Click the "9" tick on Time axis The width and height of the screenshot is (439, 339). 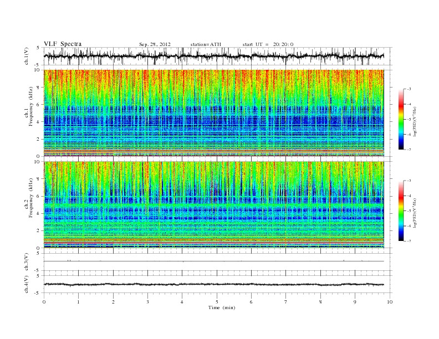(x=355, y=302)
